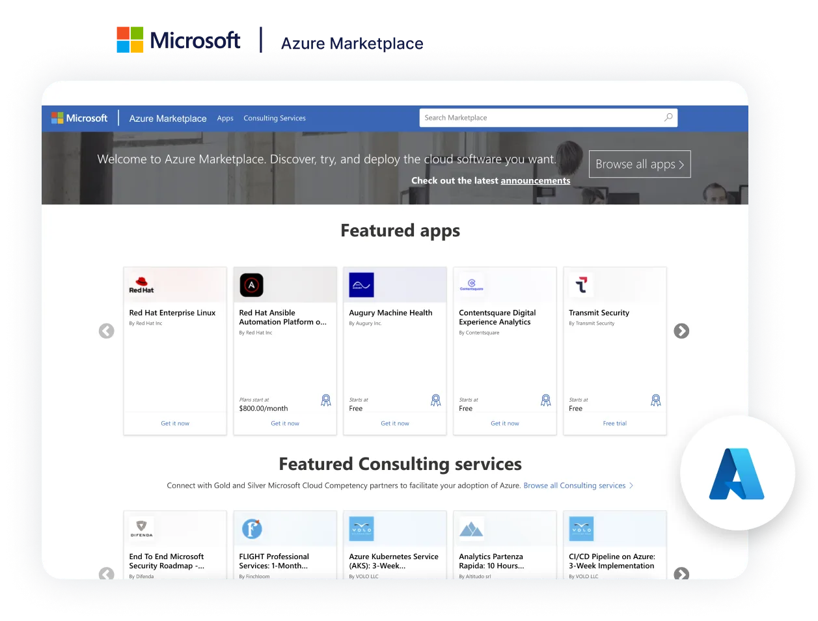This screenshot has height=621, width=818.
Task: Click Azure Marketplace title in the page header
Action: click(352, 44)
